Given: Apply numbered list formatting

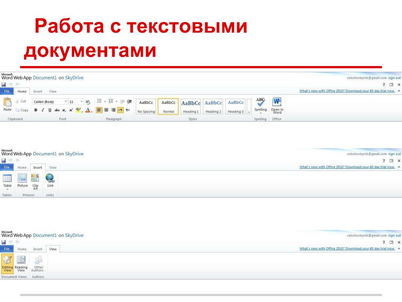Looking at the screenshot, I should 111,101.
